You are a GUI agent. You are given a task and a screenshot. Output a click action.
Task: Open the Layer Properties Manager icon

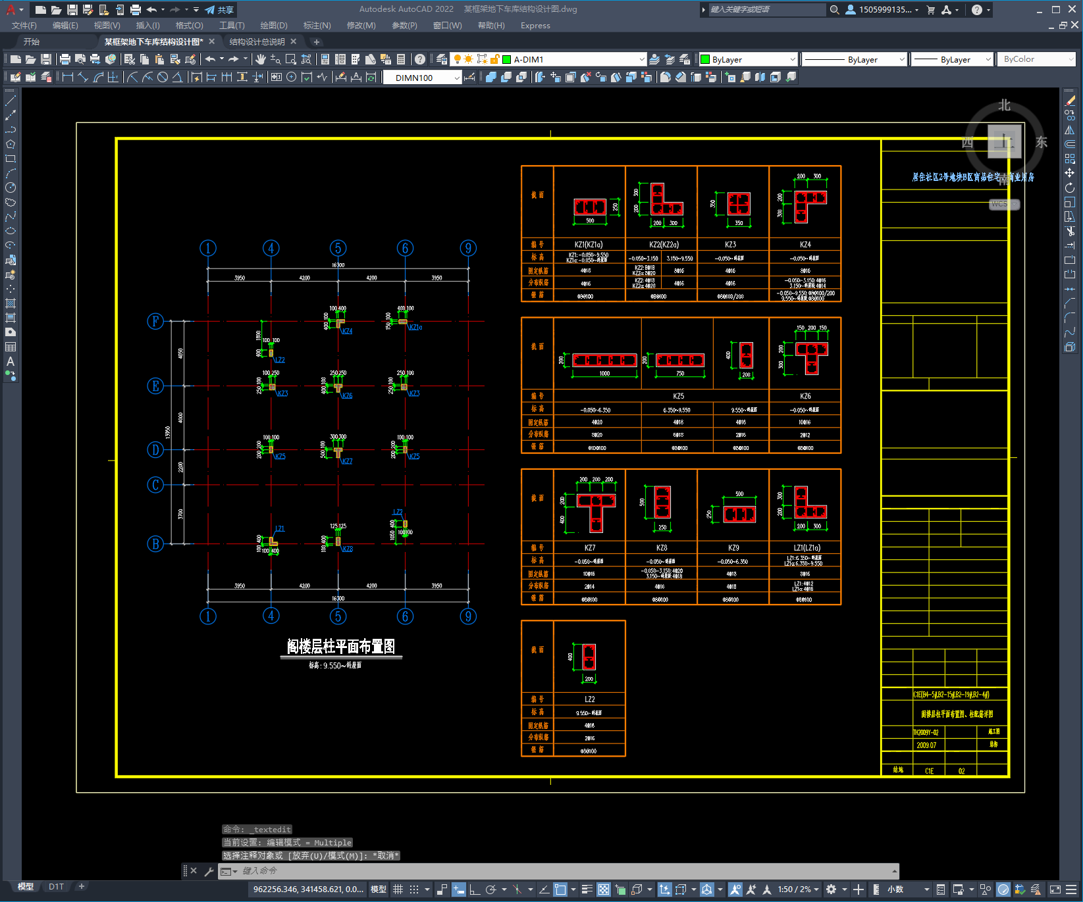click(x=442, y=59)
